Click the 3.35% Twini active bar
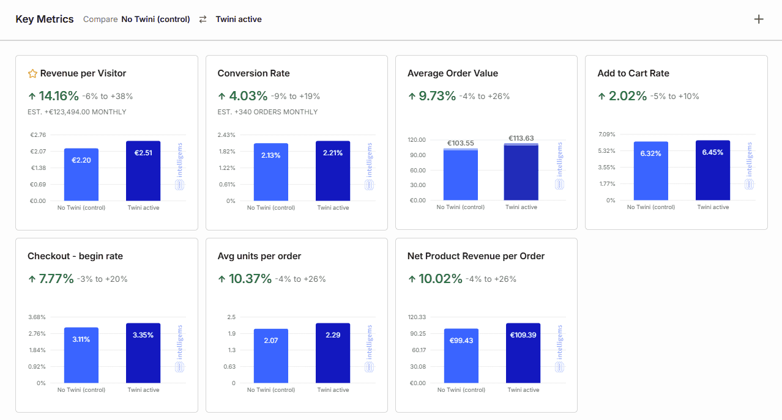This screenshot has height=420, width=782. [x=143, y=353]
